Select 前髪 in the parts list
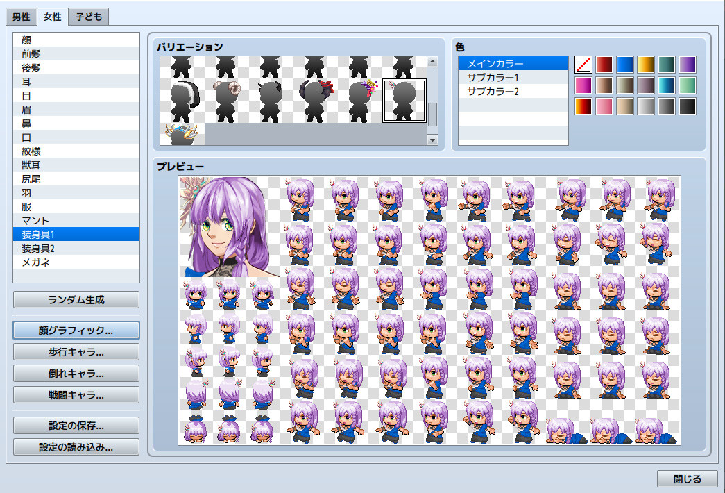 [75, 53]
